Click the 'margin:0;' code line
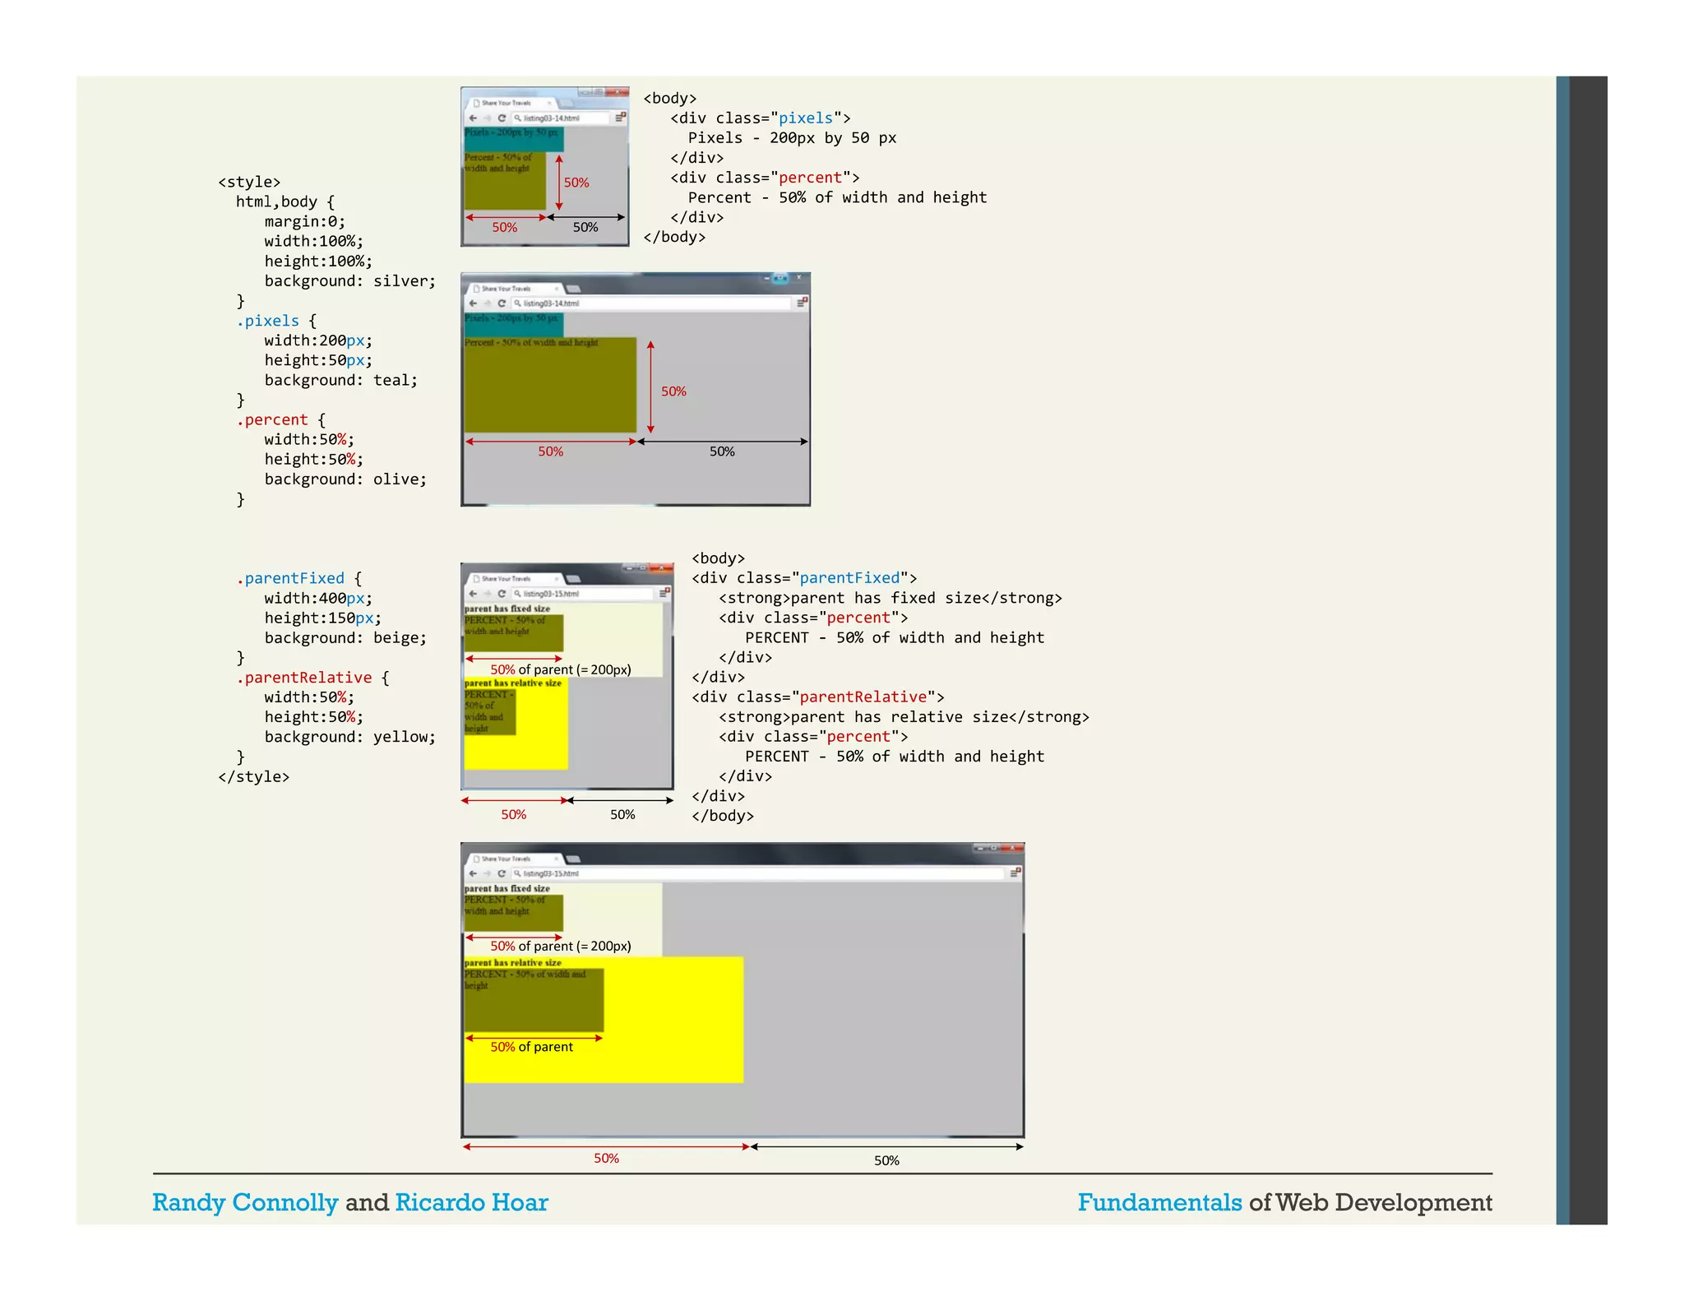The image size is (1684, 1301). click(x=305, y=222)
